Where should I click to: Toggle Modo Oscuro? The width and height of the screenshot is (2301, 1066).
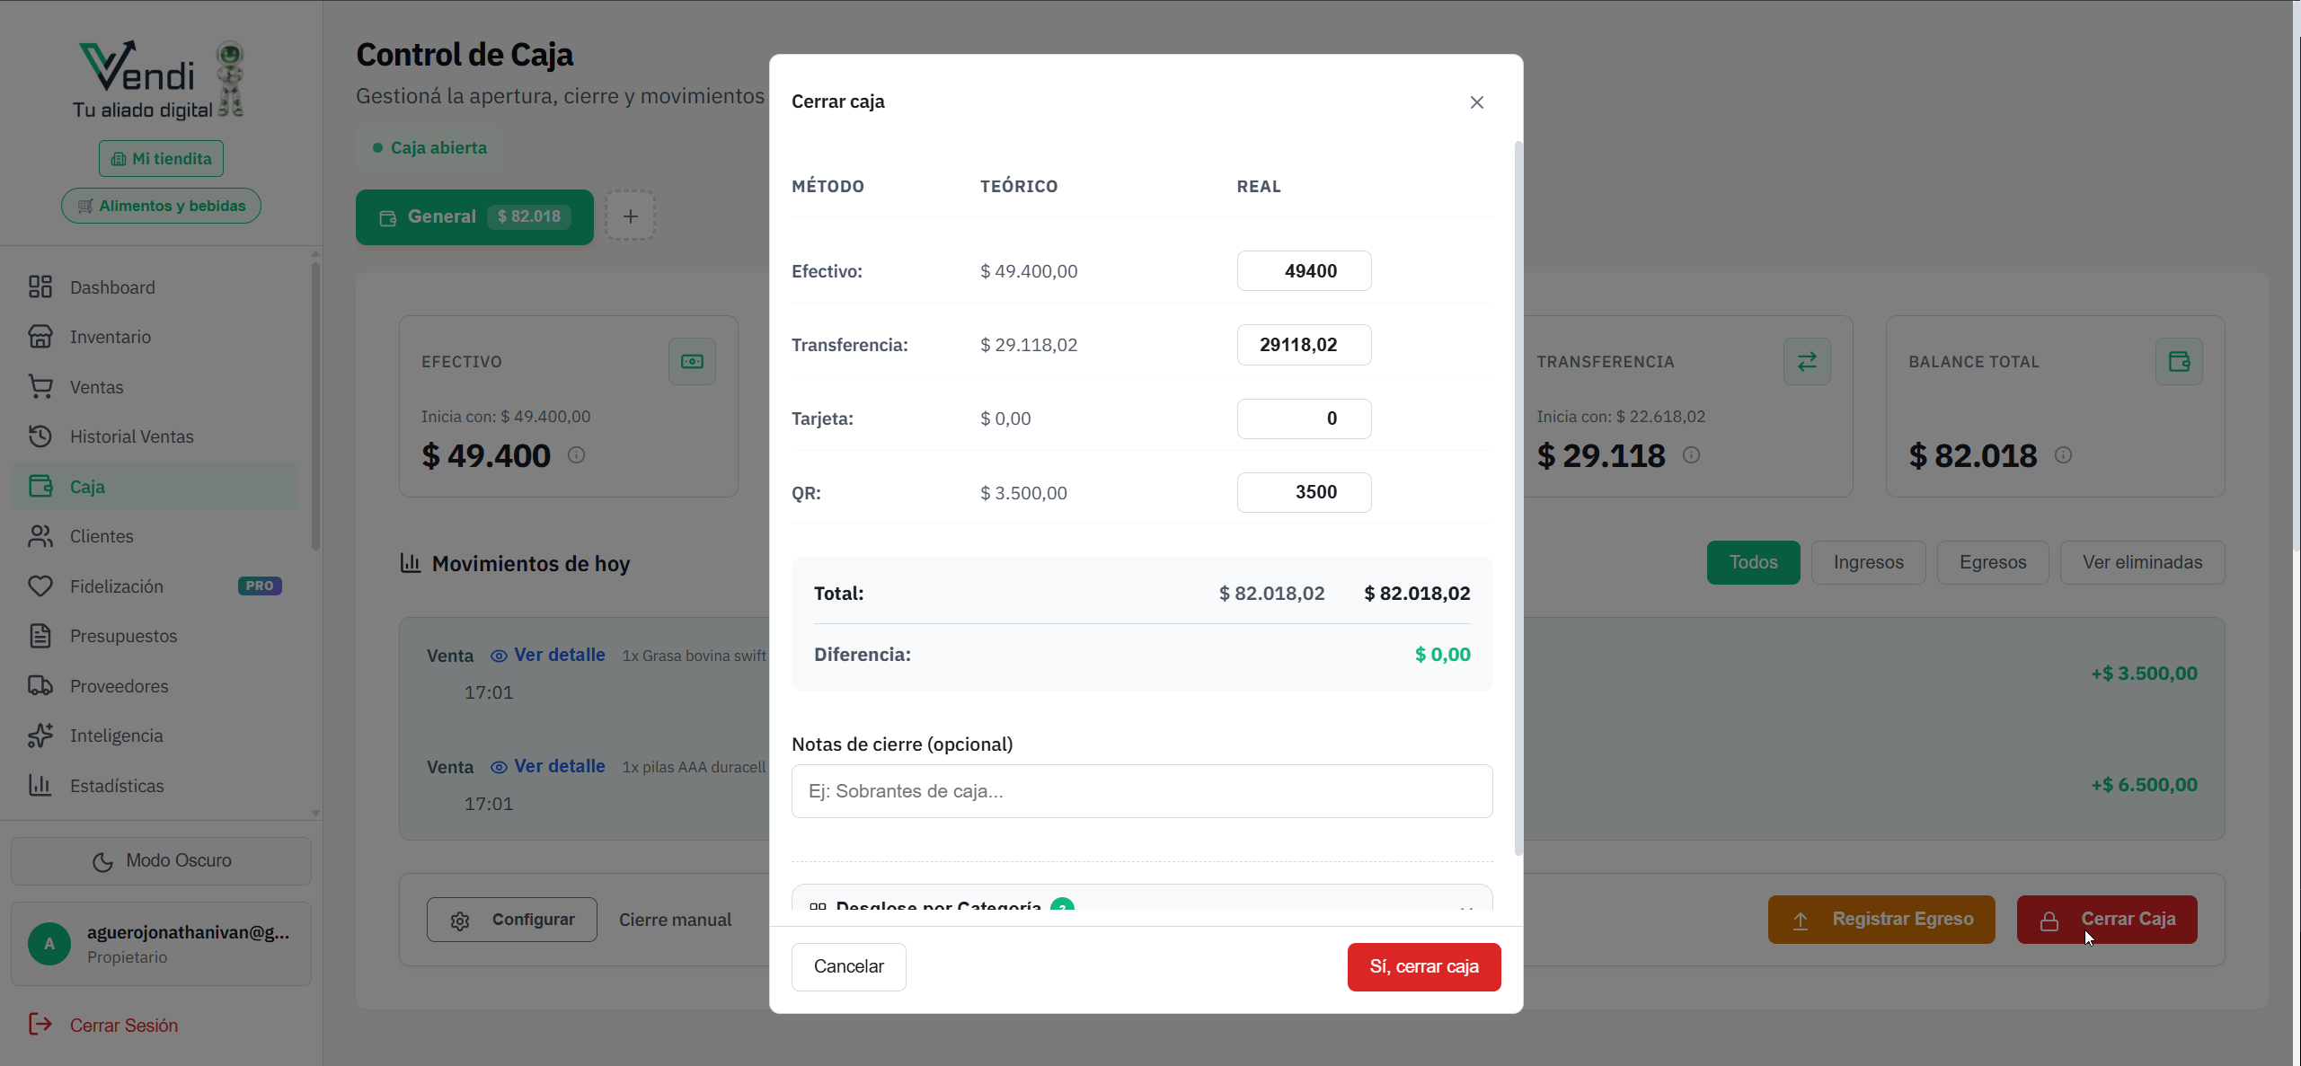pyautogui.click(x=161, y=859)
